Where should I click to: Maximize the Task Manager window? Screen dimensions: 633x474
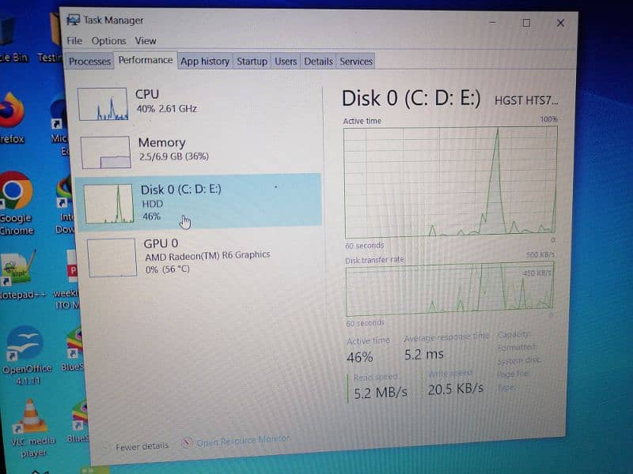coord(526,23)
